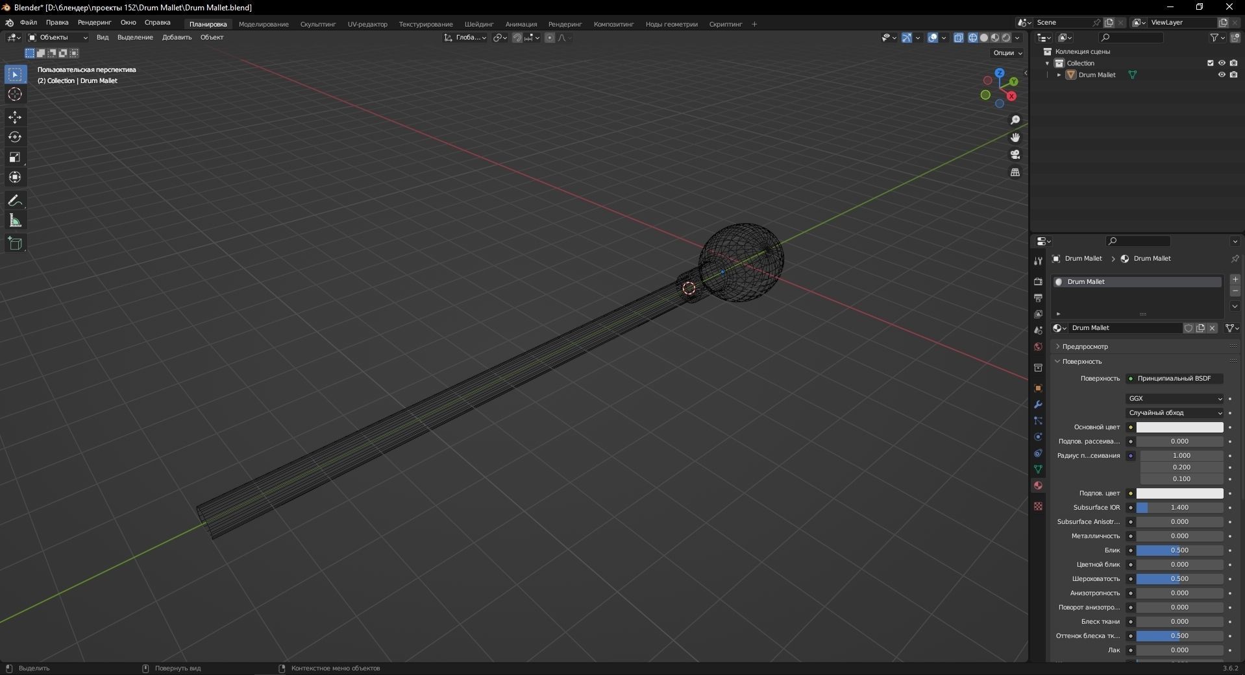Viewport: 1245px width, 675px height.
Task: Click the pan hand viewport icon
Action: click(1015, 137)
